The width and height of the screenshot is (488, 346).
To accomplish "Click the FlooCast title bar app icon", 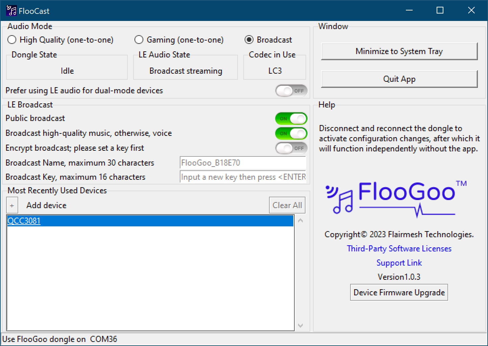I will (x=11, y=11).
